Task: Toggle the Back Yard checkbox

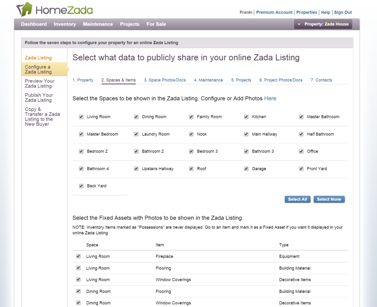Action: 81,186
